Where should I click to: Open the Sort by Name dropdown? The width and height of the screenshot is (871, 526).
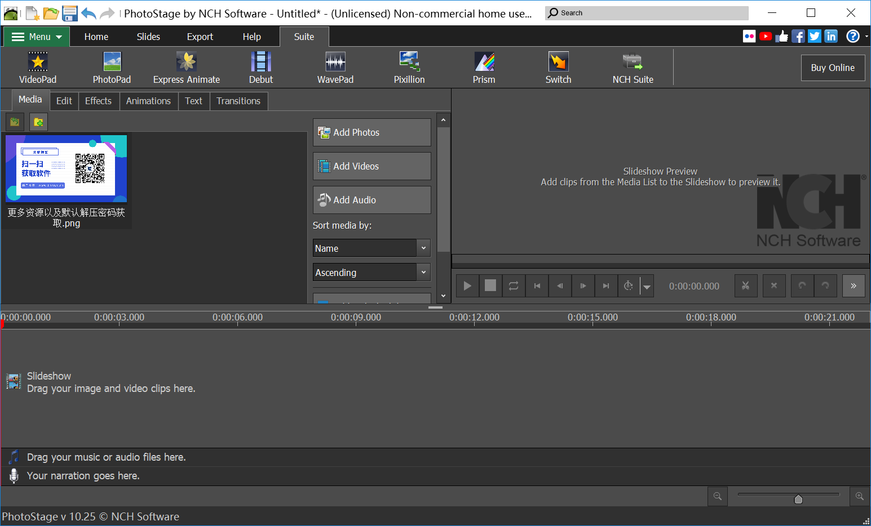pos(372,248)
